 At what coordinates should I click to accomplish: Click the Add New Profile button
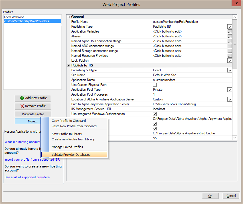pyautogui.click(x=33, y=98)
